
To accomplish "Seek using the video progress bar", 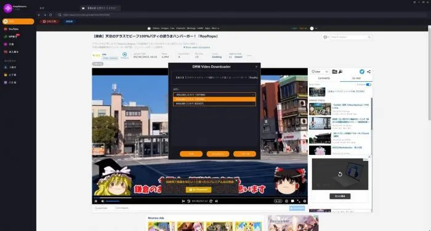I will point(200,197).
